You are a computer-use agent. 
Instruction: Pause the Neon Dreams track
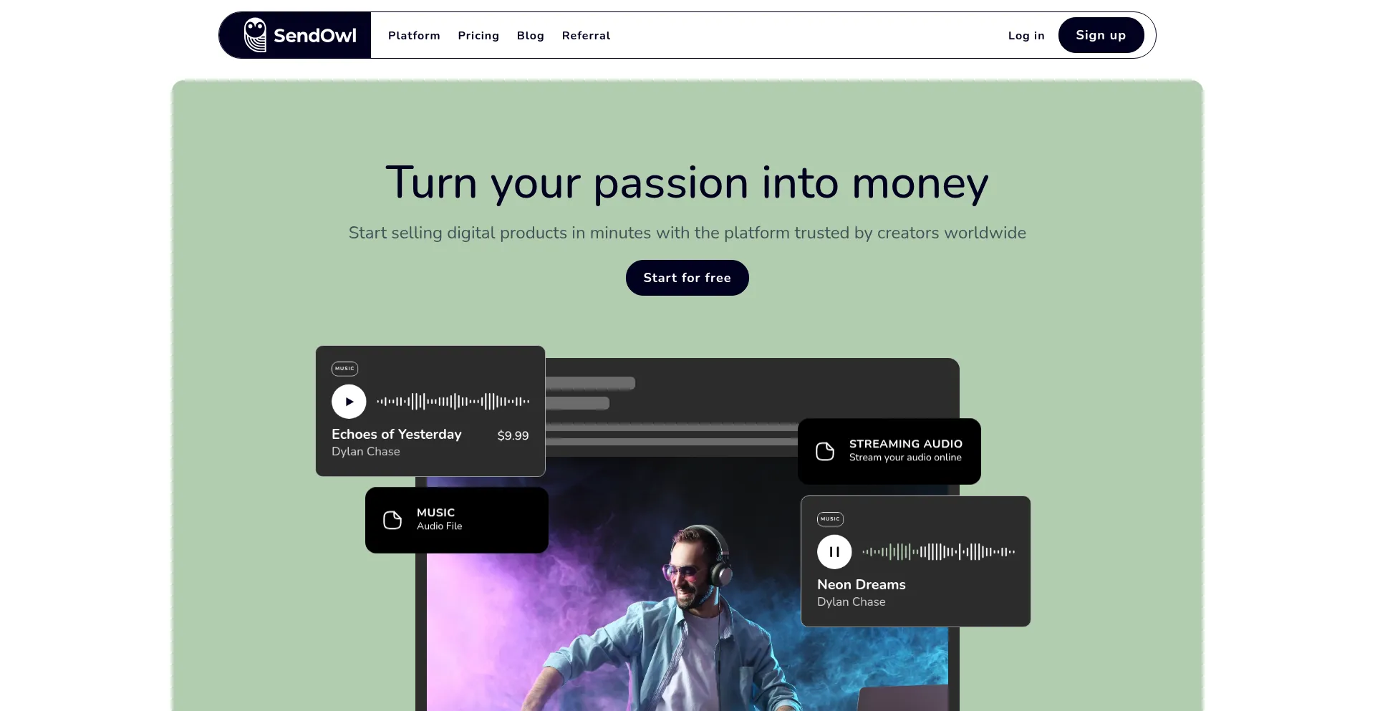834,552
